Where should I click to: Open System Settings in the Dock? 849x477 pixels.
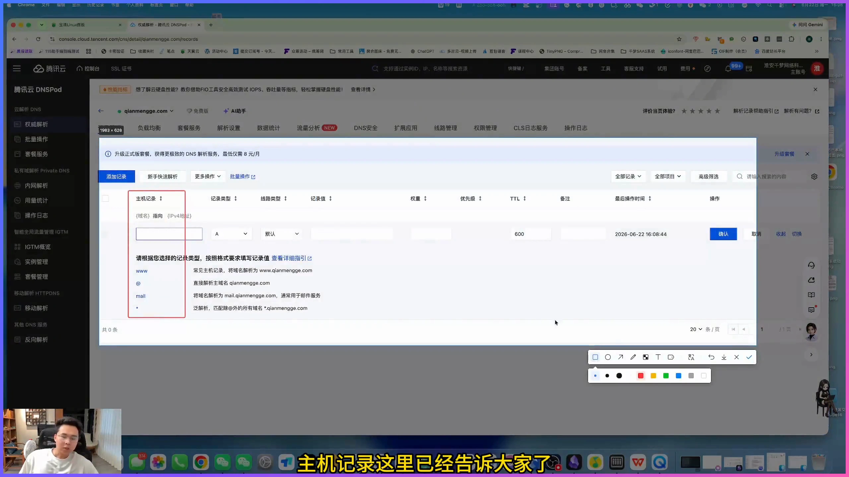265,462
